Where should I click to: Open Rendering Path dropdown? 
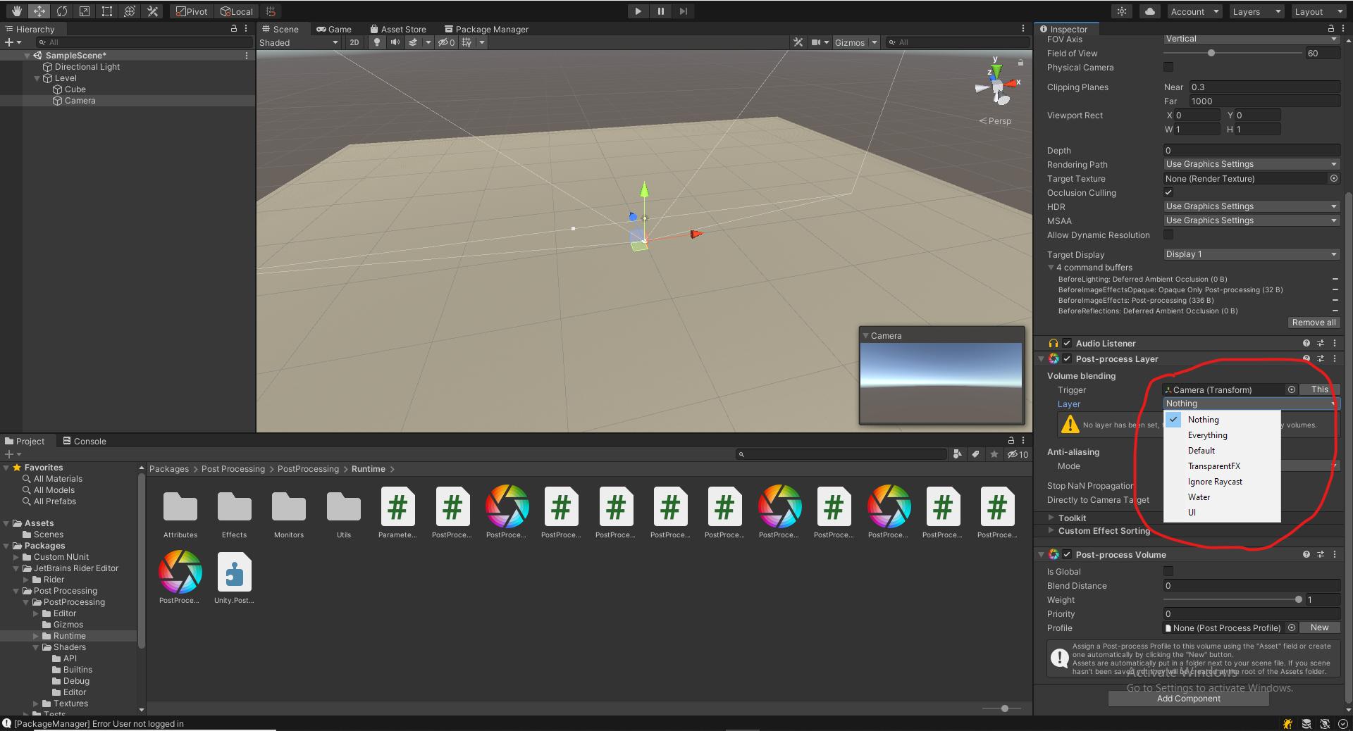click(x=1252, y=164)
